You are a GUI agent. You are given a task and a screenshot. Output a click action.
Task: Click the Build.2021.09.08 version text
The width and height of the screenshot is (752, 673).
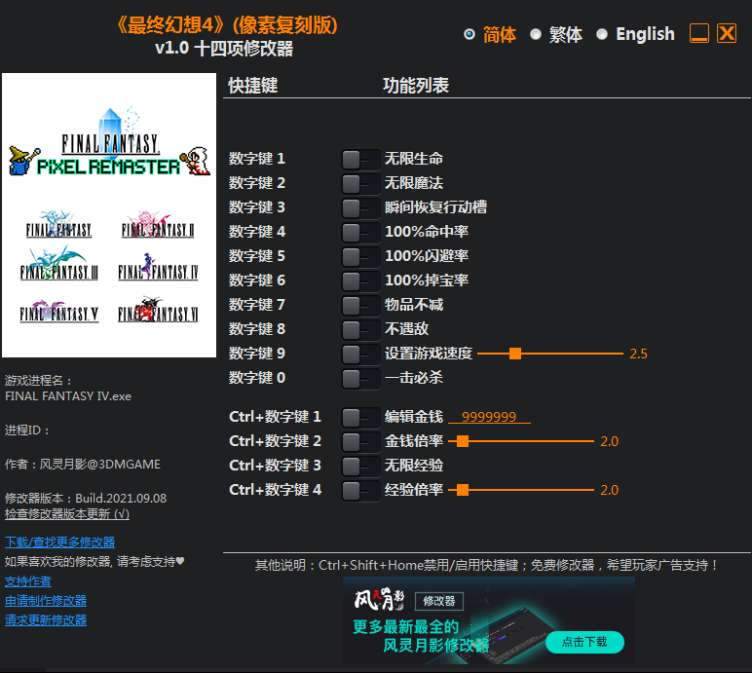[121, 499]
